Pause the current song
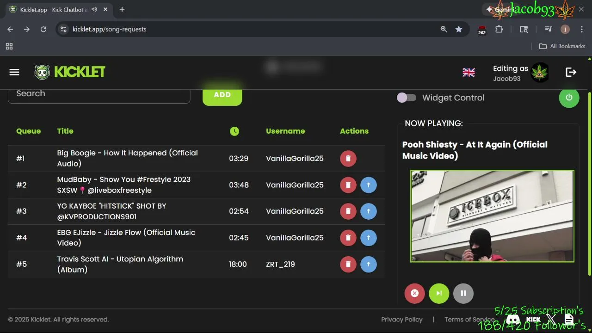 click(x=463, y=293)
